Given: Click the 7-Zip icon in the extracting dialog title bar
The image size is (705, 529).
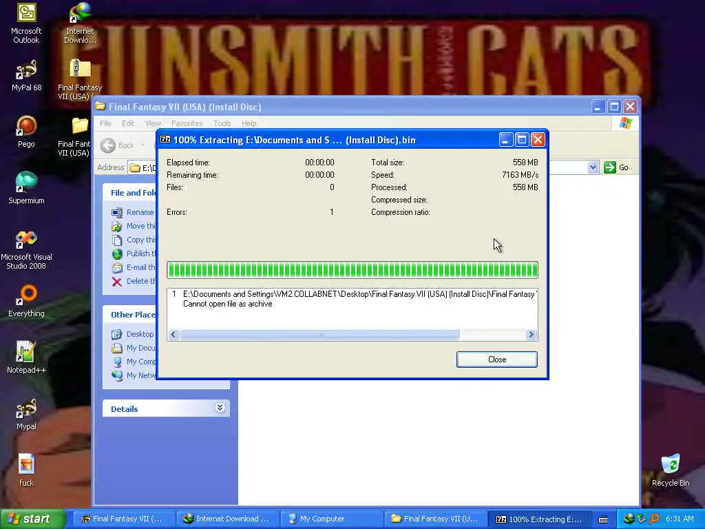Looking at the screenshot, I should (x=165, y=140).
